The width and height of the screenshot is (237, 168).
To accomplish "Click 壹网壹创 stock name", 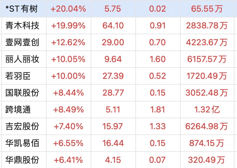I will 22,42.
